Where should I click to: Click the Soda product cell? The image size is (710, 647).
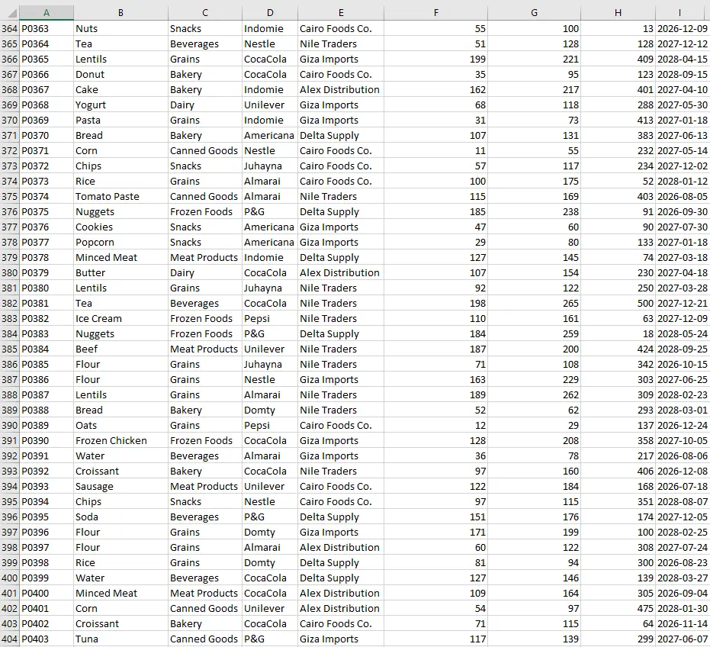(x=120, y=517)
